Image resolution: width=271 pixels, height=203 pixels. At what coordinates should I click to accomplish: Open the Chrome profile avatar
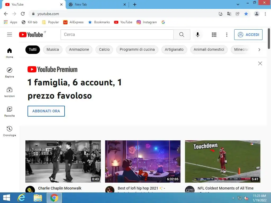tap(256, 14)
